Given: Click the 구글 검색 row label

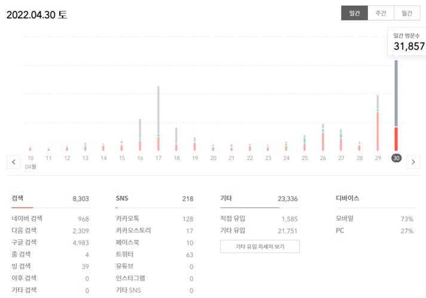Looking at the screenshot, I should coord(24,242).
